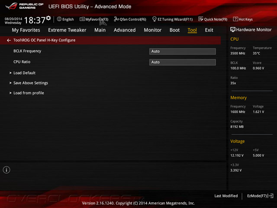
Task: Switch to My Favorites tab
Action: coord(26,30)
